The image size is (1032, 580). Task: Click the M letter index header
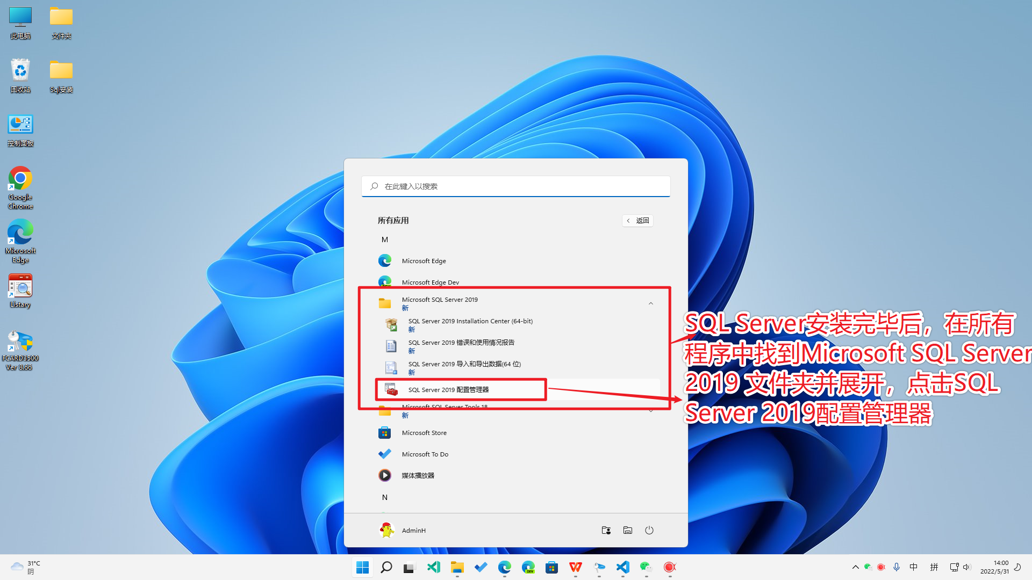(x=385, y=240)
